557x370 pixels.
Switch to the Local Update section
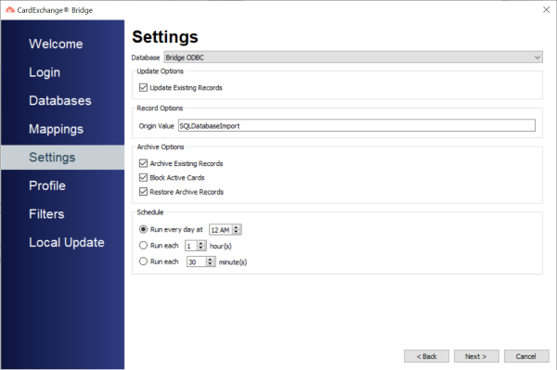[67, 242]
